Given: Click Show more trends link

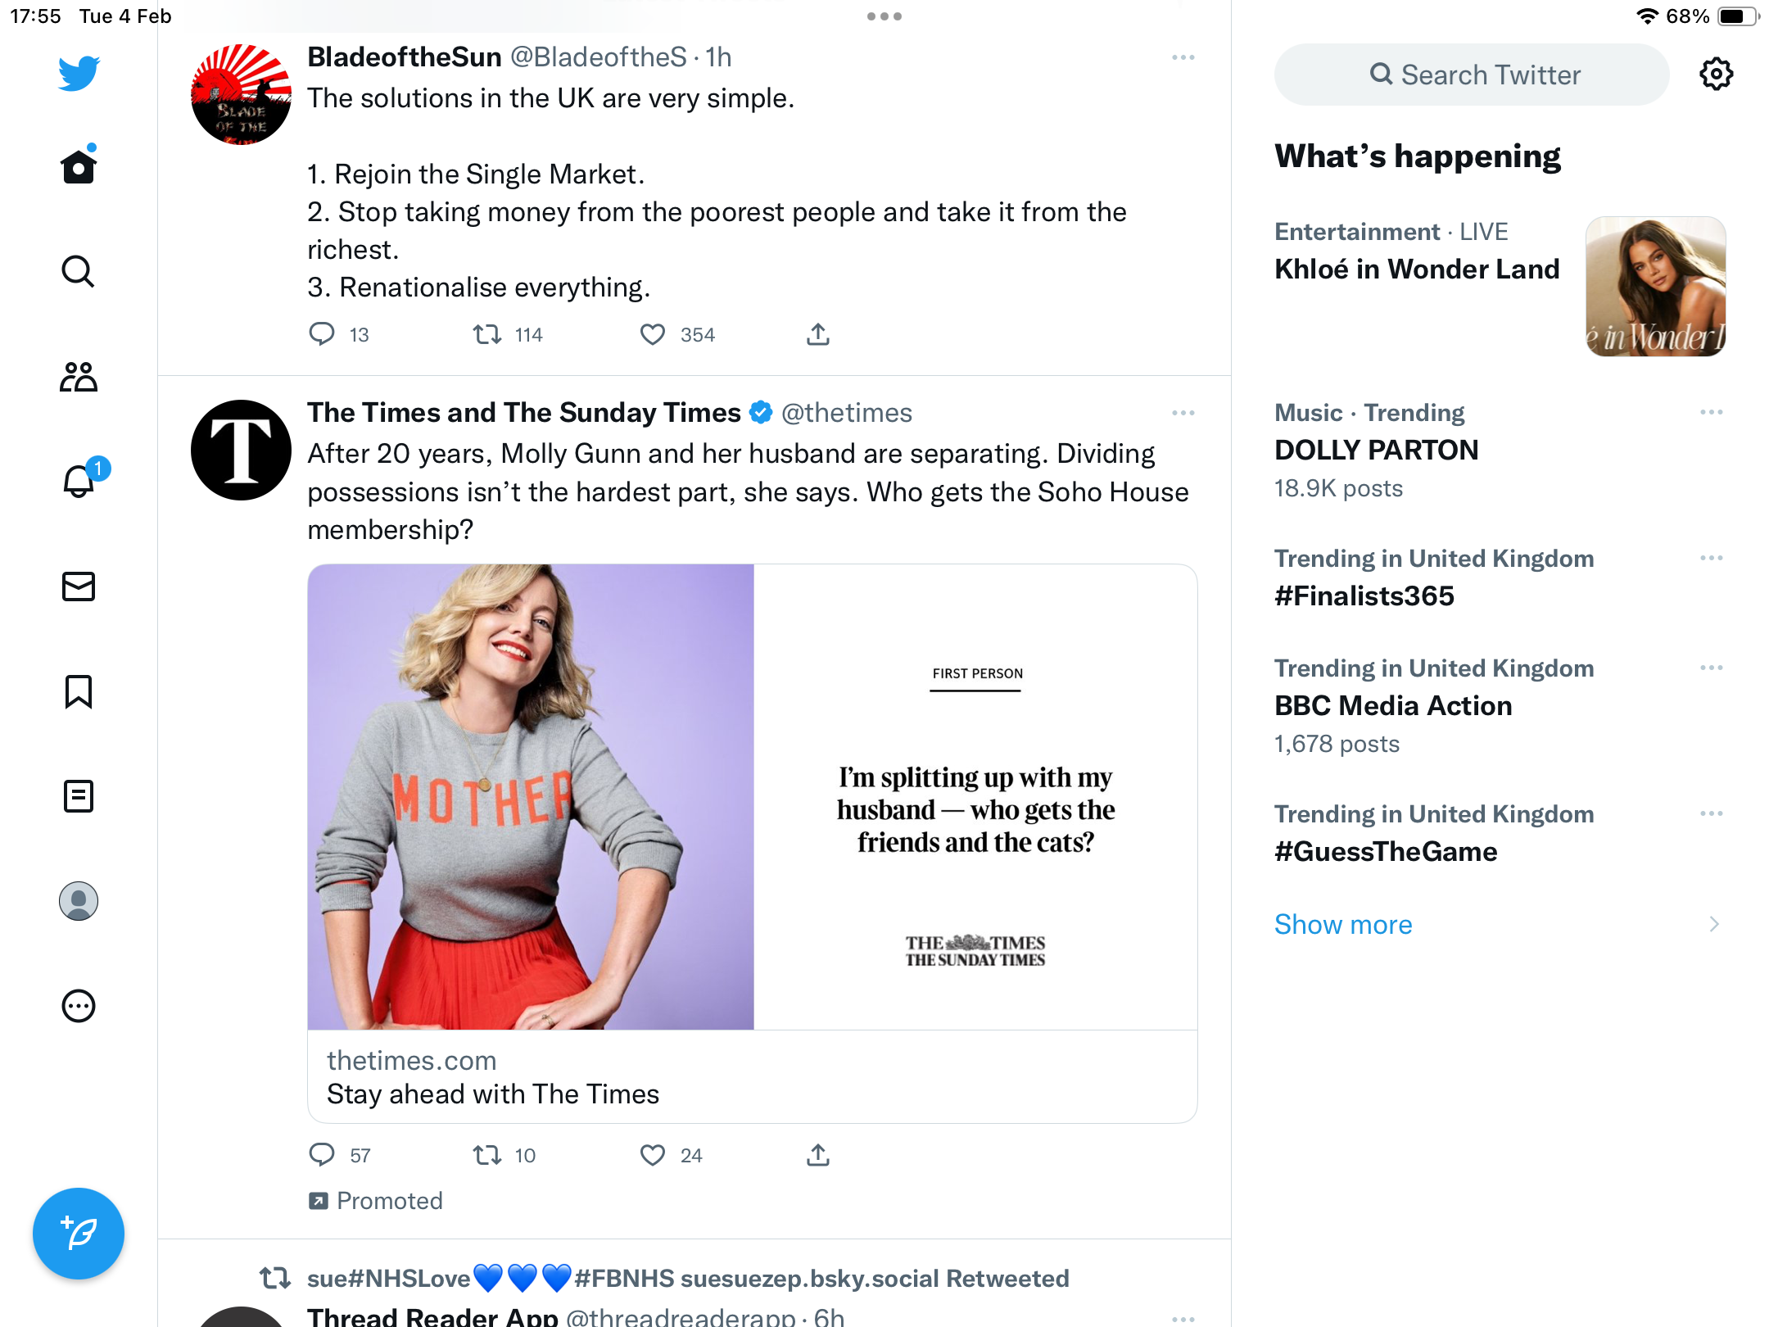Looking at the screenshot, I should tap(1343, 924).
